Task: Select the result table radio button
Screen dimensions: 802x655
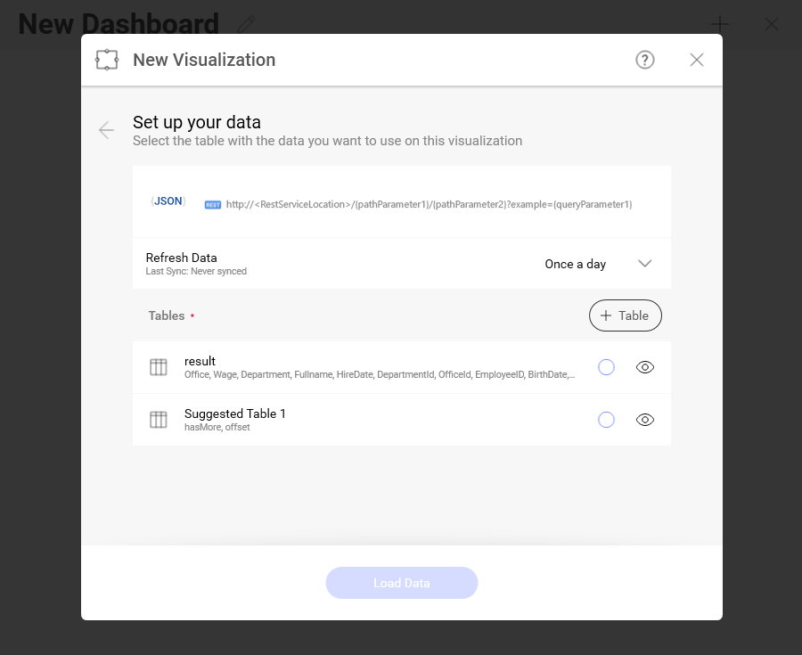Action: (606, 367)
